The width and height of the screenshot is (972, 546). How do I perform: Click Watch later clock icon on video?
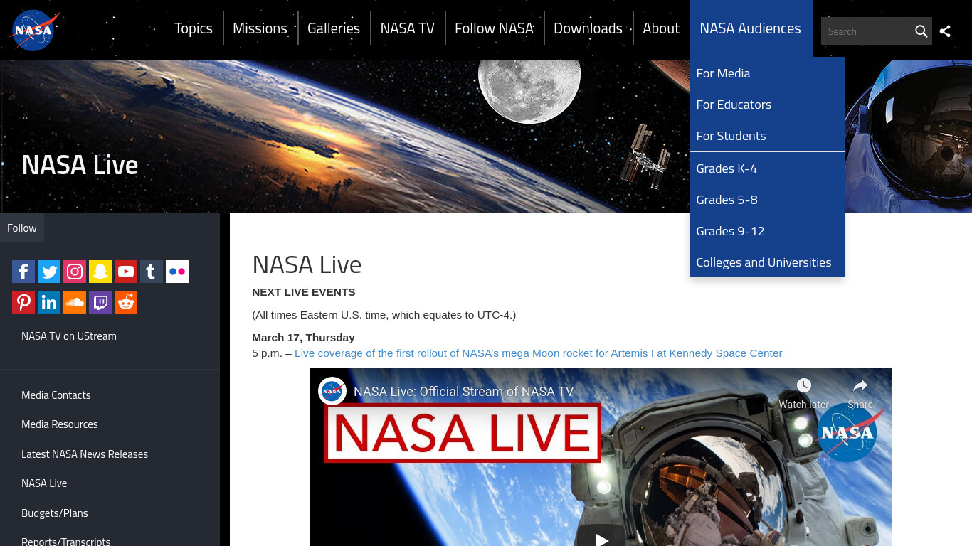(804, 385)
